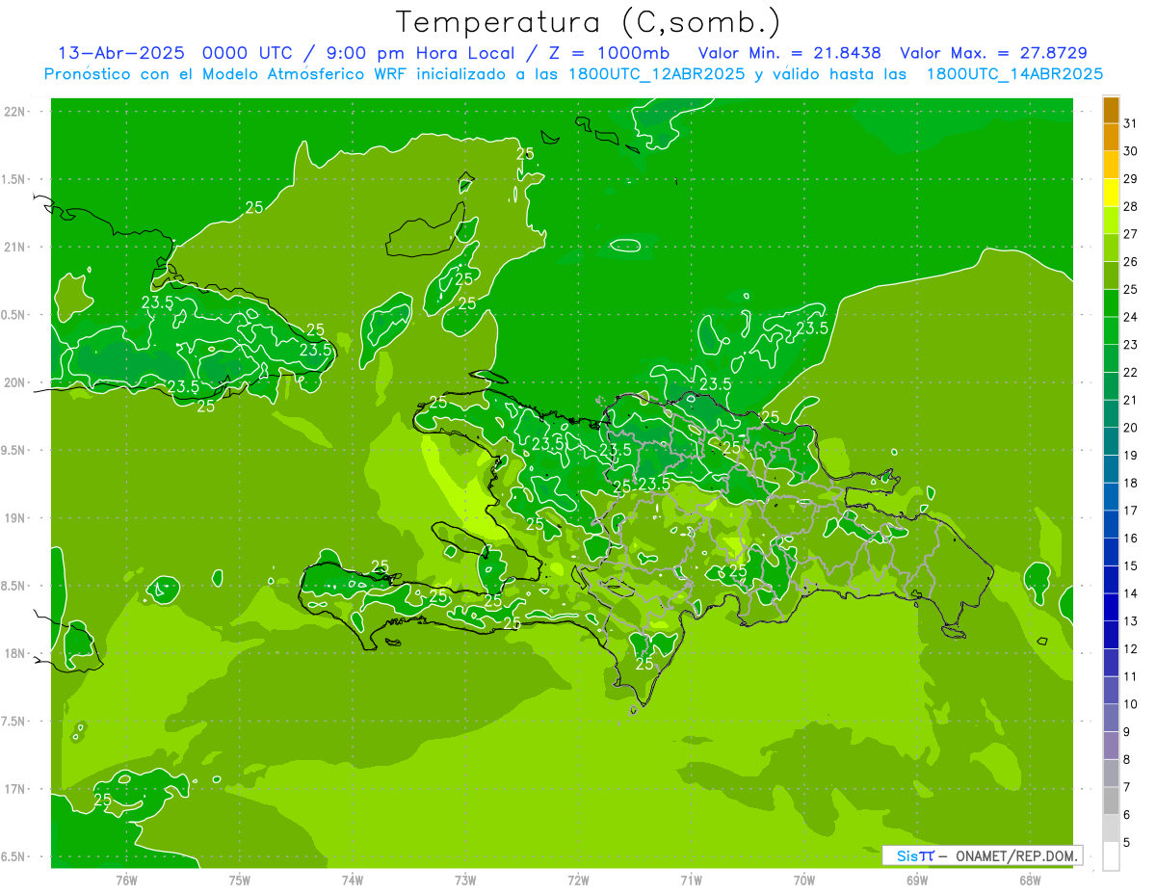Click colorbar scale value '31'

(1131, 123)
